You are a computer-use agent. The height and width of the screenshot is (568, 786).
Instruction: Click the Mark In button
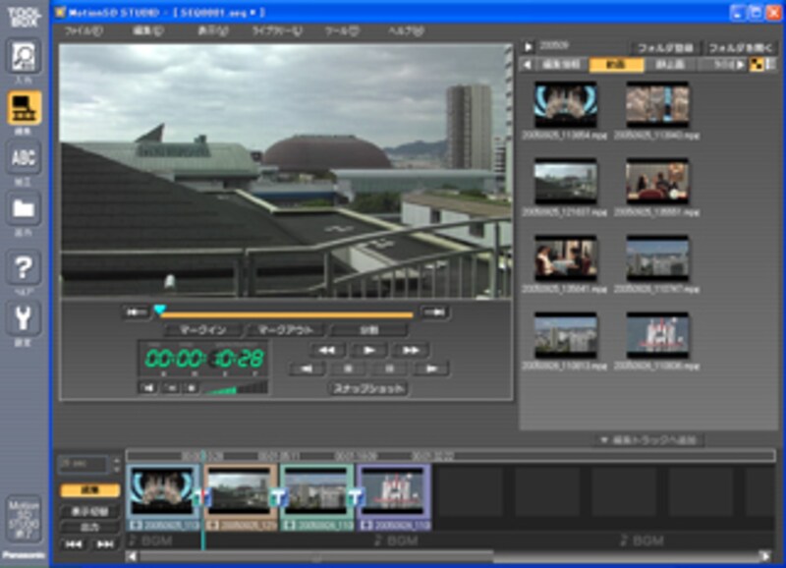pos(203,330)
